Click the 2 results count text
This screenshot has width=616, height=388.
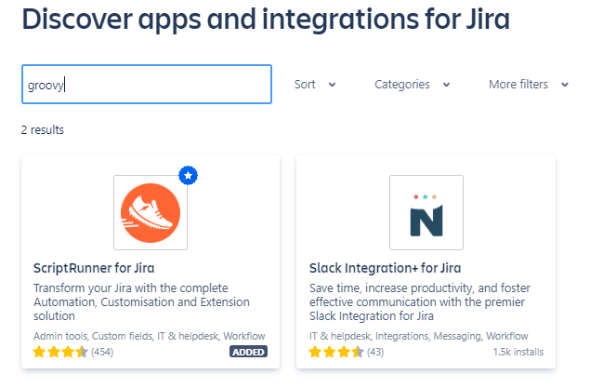(43, 130)
